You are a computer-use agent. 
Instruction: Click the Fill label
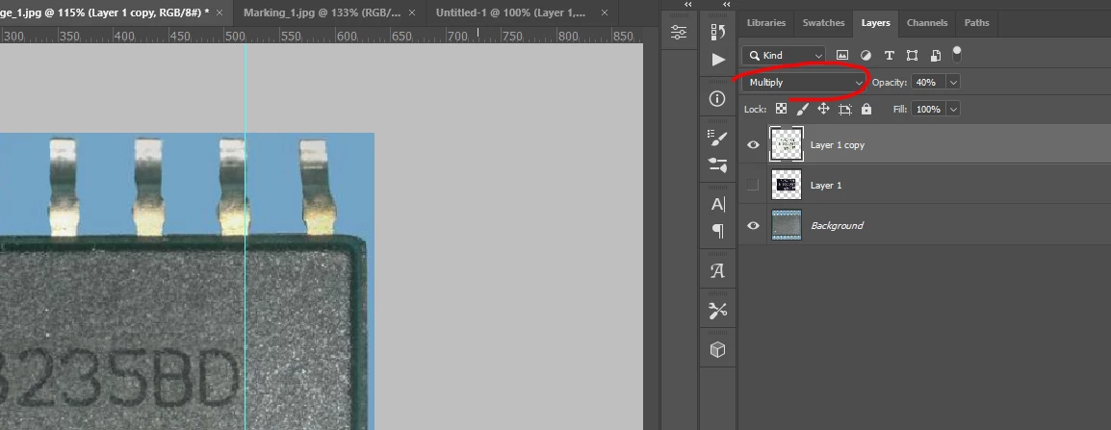tap(900, 109)
